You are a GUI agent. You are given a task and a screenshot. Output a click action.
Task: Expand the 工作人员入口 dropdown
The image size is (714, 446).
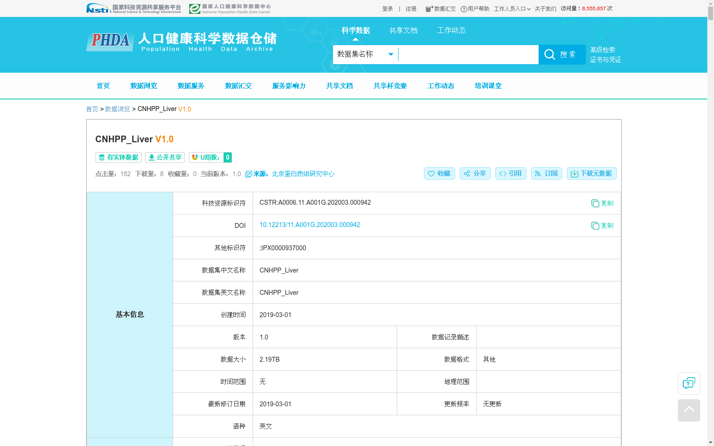(x=512, y=9)
